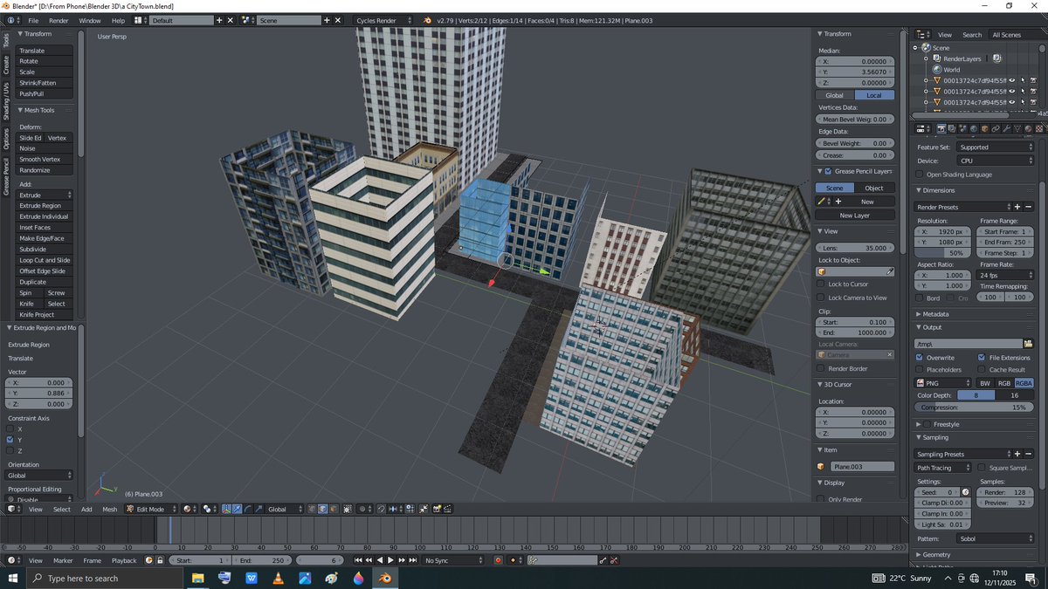Open the Render Presets dropdown
Screen dimensions: 1048x589
[962, 207]
